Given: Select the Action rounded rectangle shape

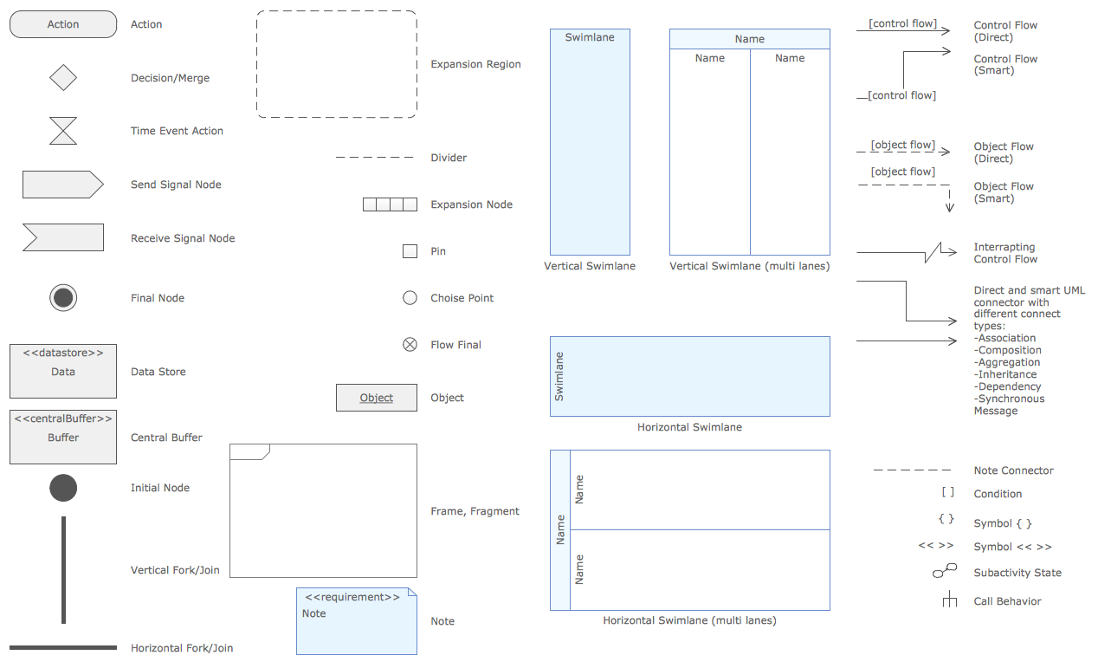Looking at the screenshot, I should tap(63, 24).
